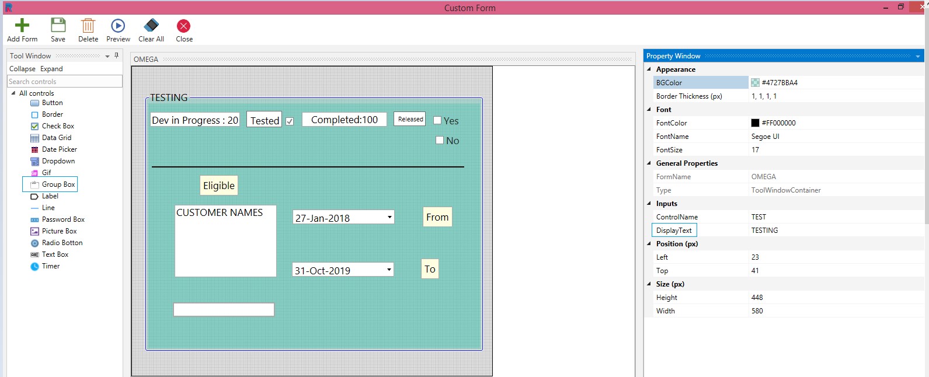This screenshot has width=929, height=377.
Task: Tick the Yes checkbox
Action: pyautogui.click(x=437, y=120)
